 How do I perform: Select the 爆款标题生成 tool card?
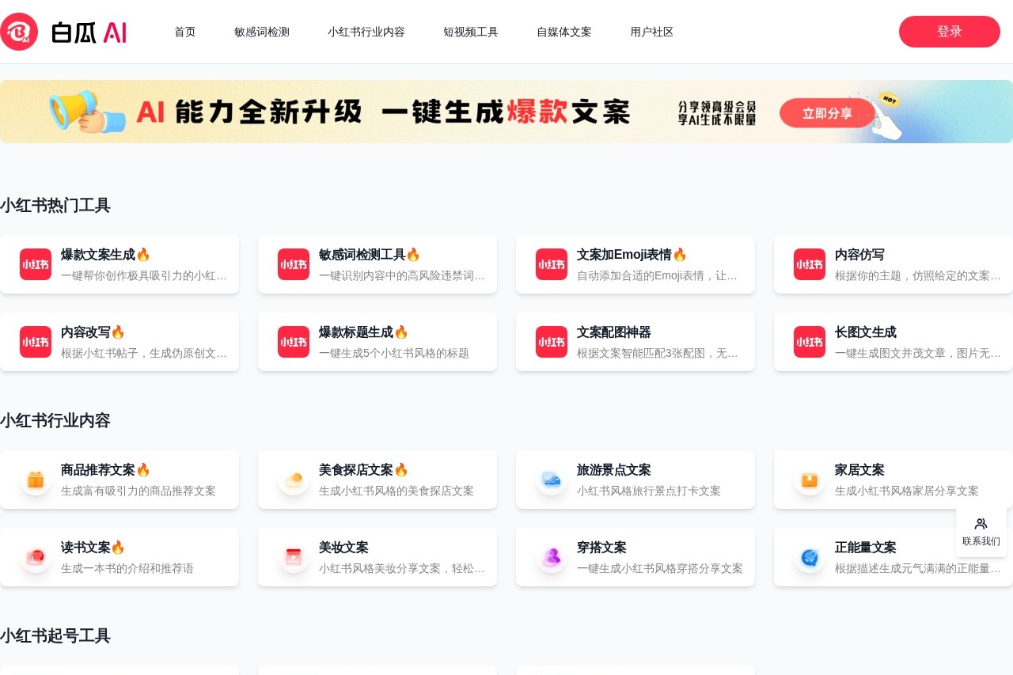coord(377,342)
